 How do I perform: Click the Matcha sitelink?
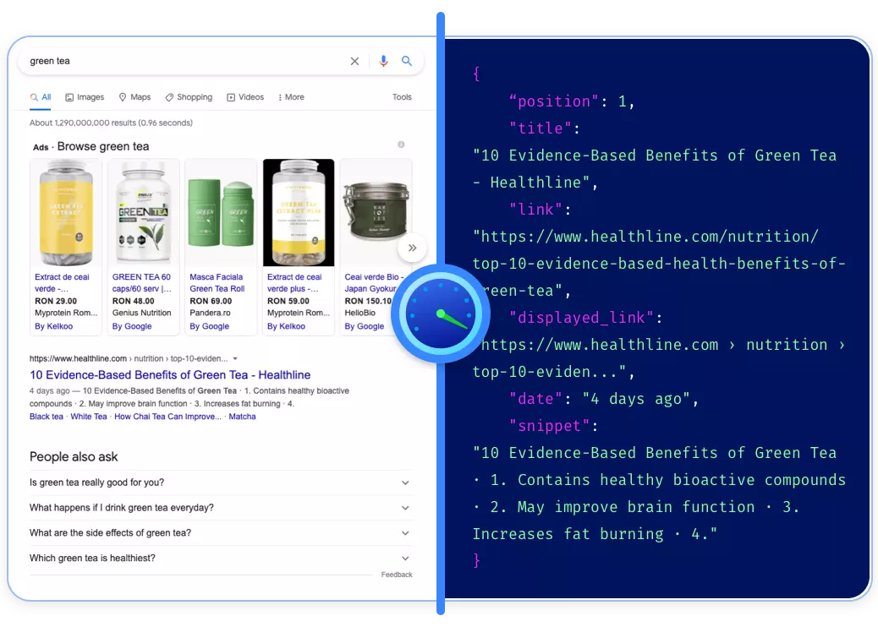click(242, 417)
